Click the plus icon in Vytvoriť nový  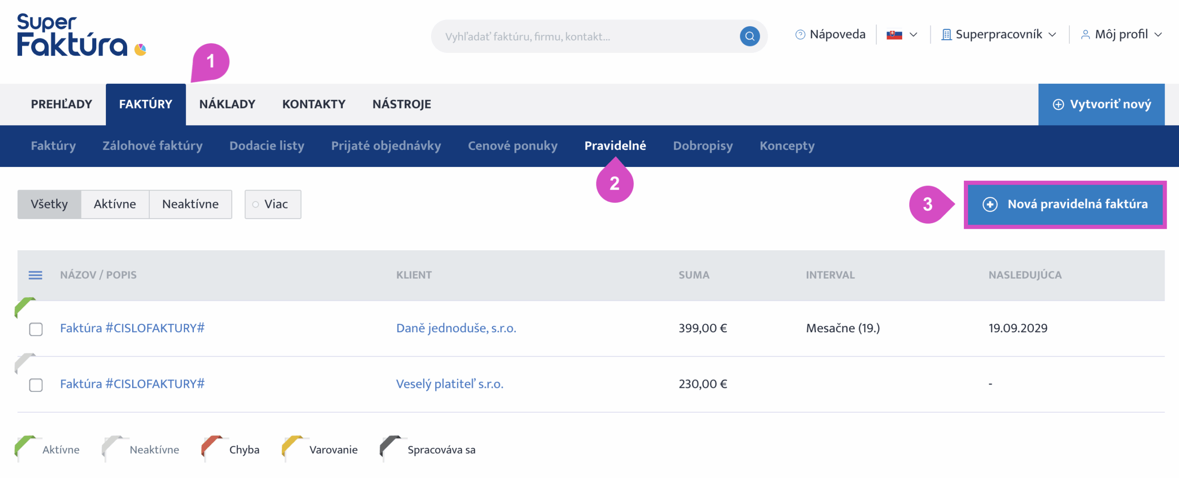pyautogui.click(x=1058, y=104)
